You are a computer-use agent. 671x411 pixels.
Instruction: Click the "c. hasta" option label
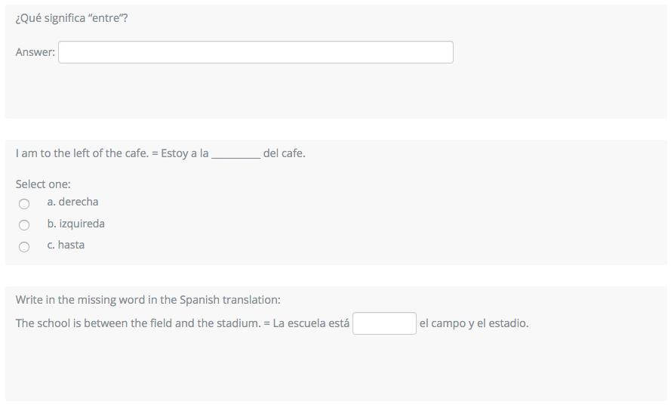[x=66, y=245]
